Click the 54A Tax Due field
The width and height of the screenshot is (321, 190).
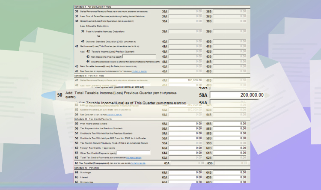click(x=185, y=115)
